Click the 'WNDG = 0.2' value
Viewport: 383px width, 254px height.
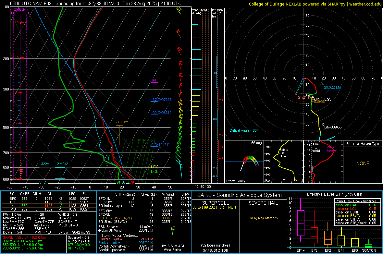(x=68, y=214)
